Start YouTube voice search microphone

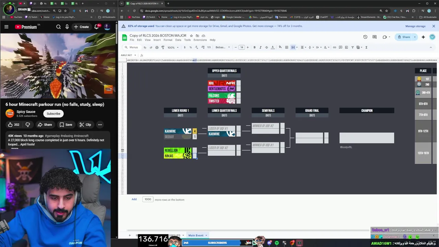67,27
